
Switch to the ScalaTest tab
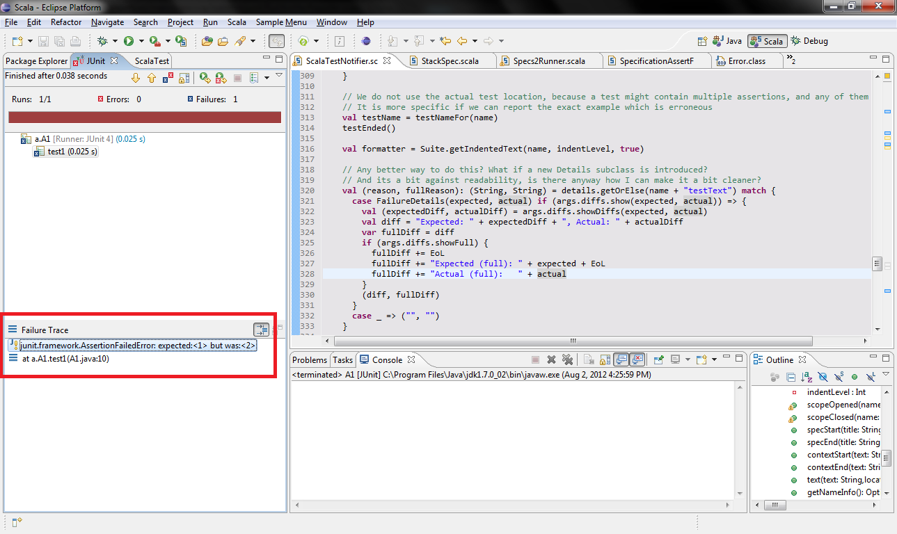click(x=152, y=61)
